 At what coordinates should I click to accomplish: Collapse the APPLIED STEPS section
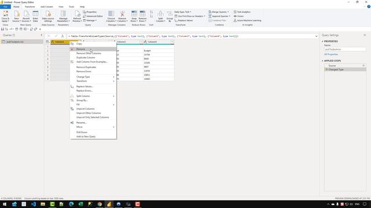(322, 61)
